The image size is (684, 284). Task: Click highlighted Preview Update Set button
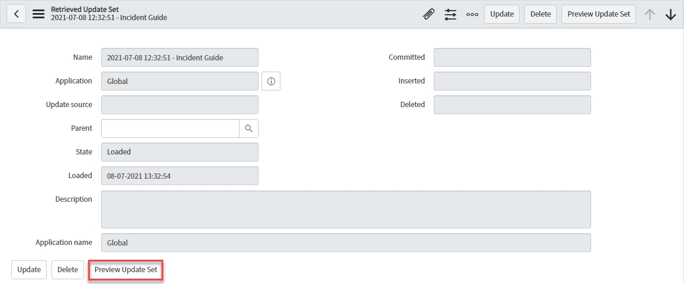[x=125, y=270]
